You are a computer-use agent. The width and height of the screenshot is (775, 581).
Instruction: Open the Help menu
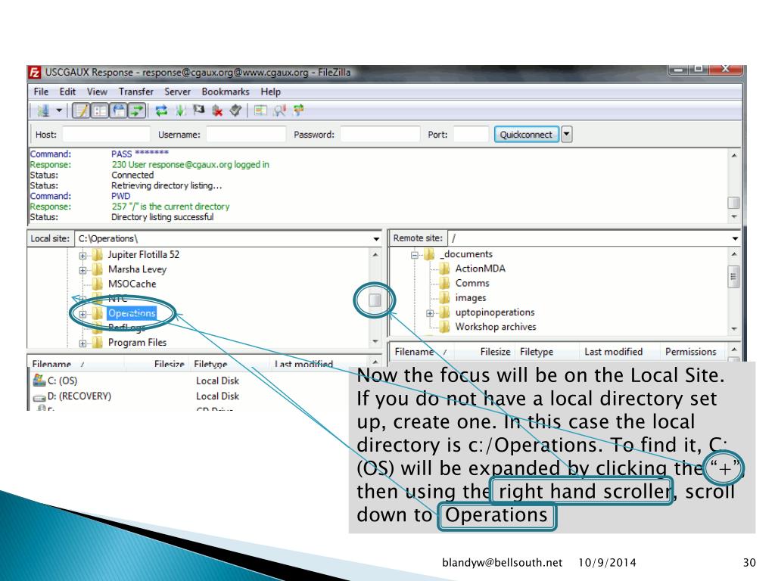pyautogui.click(x=270, y=92)
